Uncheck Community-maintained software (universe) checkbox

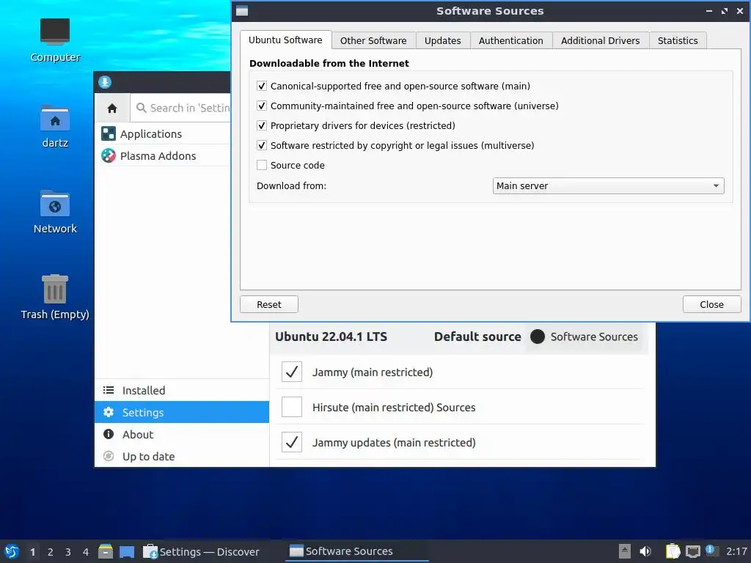262,106
